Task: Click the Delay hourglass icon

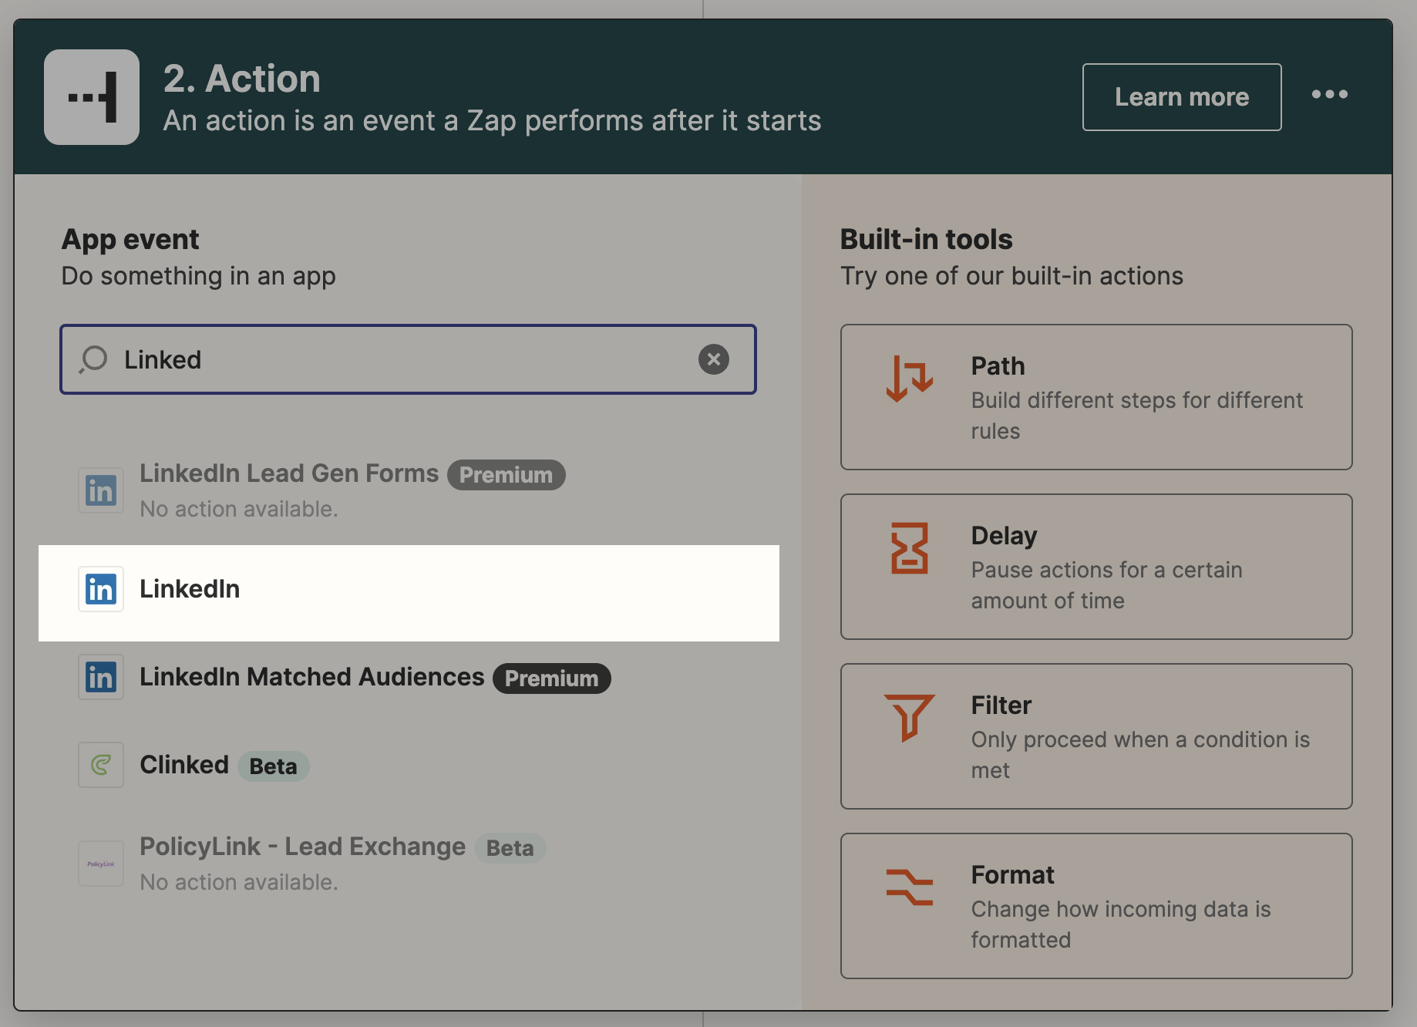Action: [910, 548]
